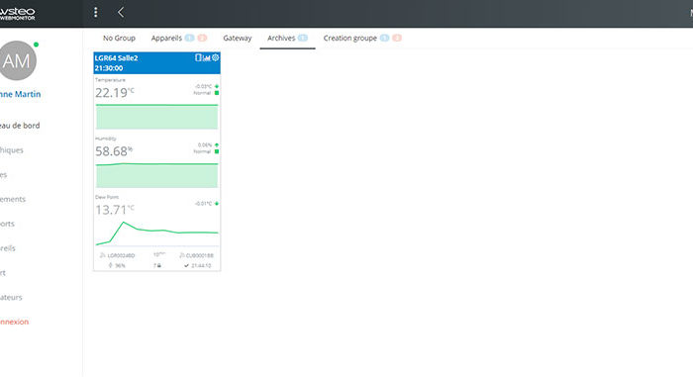Click the Dew Point line graph
Viewport: 693px width, 377px height.
[x=156, y=233]
